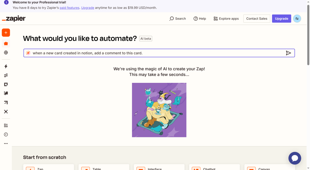310x170 pixels.
Task: Submit the prompt with send arrow
Action: pyautogui.click(x=288, y=53)
